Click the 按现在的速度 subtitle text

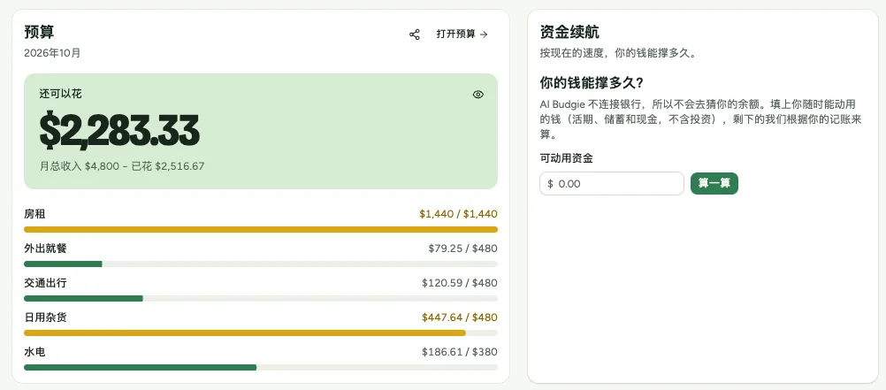tap(617, 54)
